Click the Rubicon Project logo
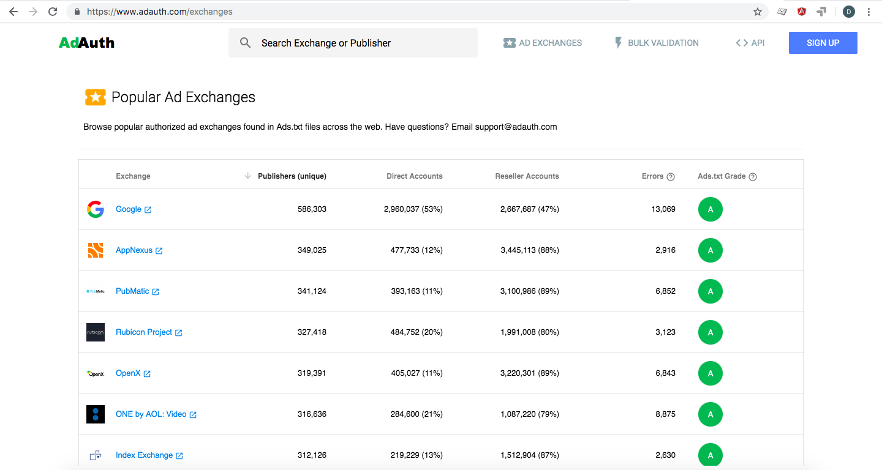 pos(96,332)
